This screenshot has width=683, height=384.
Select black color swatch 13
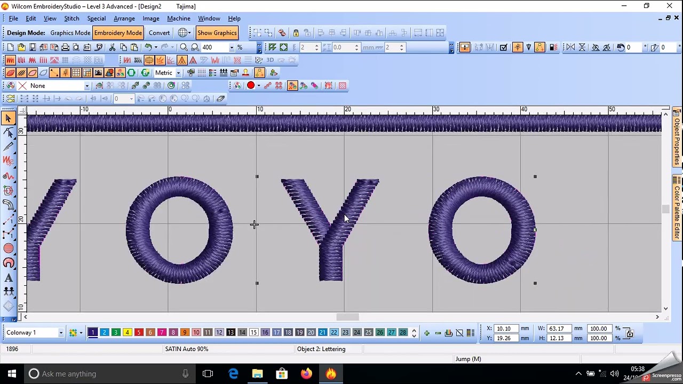click(x=231, y=333)
